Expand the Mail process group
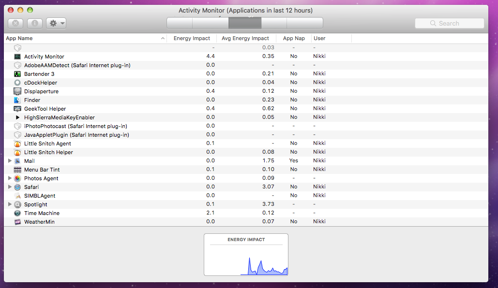The width and height of the screenshot is (498, 288). pyautogui.click(x=10, y=161)
